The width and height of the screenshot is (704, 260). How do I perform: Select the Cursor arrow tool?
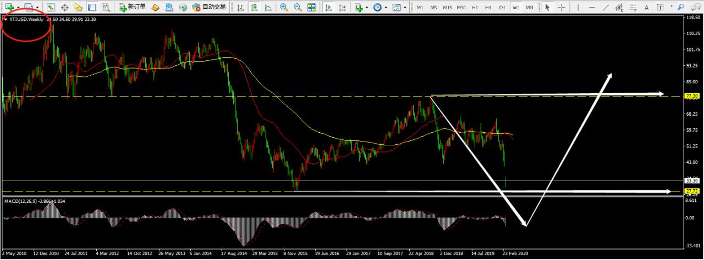click(547, 7)
